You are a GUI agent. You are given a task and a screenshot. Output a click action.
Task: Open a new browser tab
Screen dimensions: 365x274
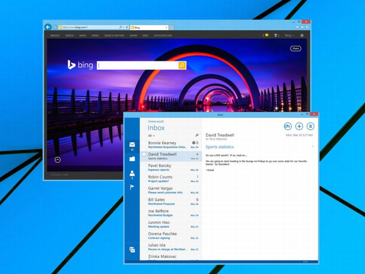coord(172,27)
